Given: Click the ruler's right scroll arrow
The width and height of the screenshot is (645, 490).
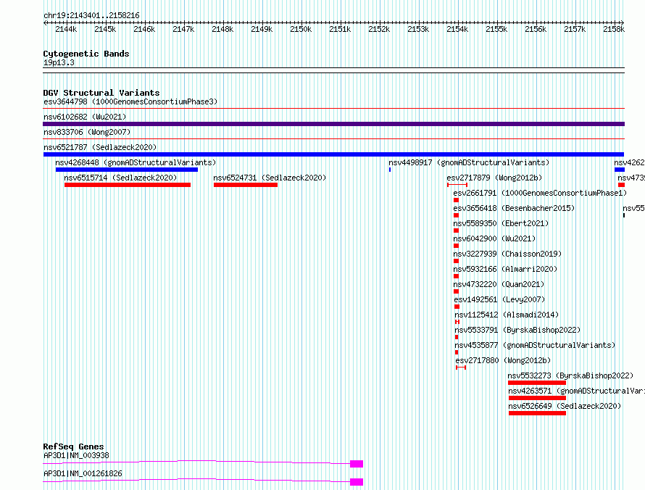Looking at the screenshot, I should (x=622, y=23).
